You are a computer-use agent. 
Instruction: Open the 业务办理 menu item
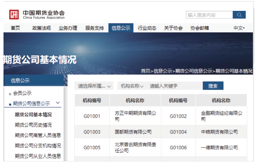[x=68, y=28]
